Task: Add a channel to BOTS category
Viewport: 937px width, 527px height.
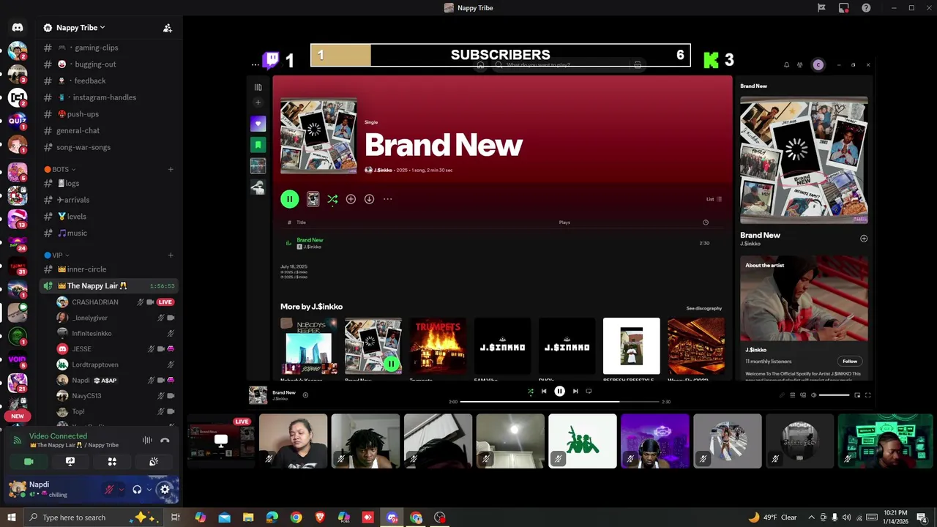Action: (171, 169)
